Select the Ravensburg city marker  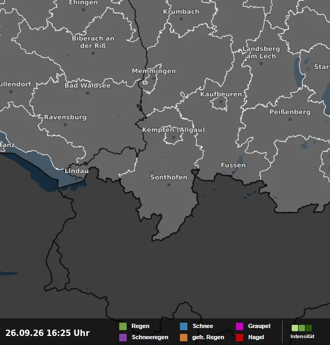65,125
